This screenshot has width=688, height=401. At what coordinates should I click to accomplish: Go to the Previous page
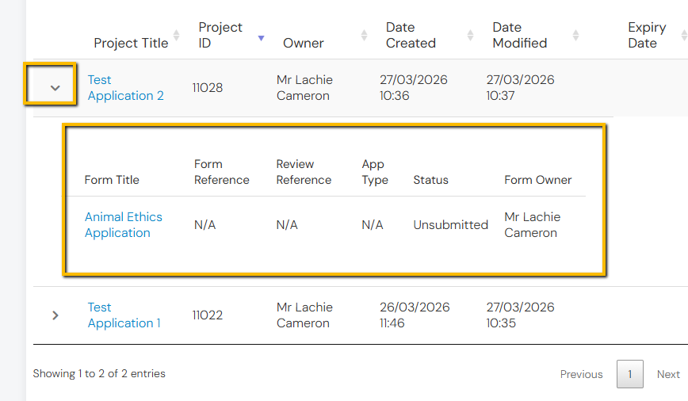tap(581, 374)
